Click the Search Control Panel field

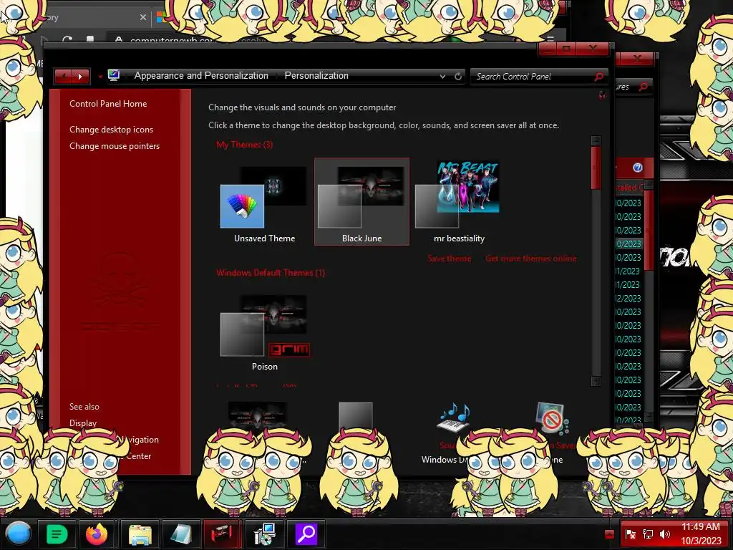point(533,76)
